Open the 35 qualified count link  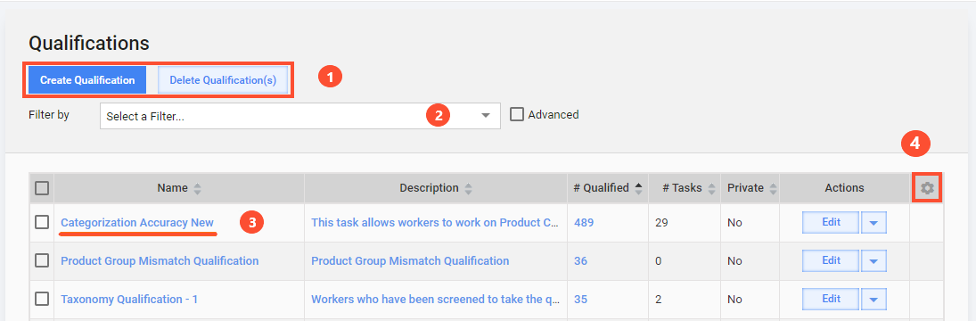point(581,300)
